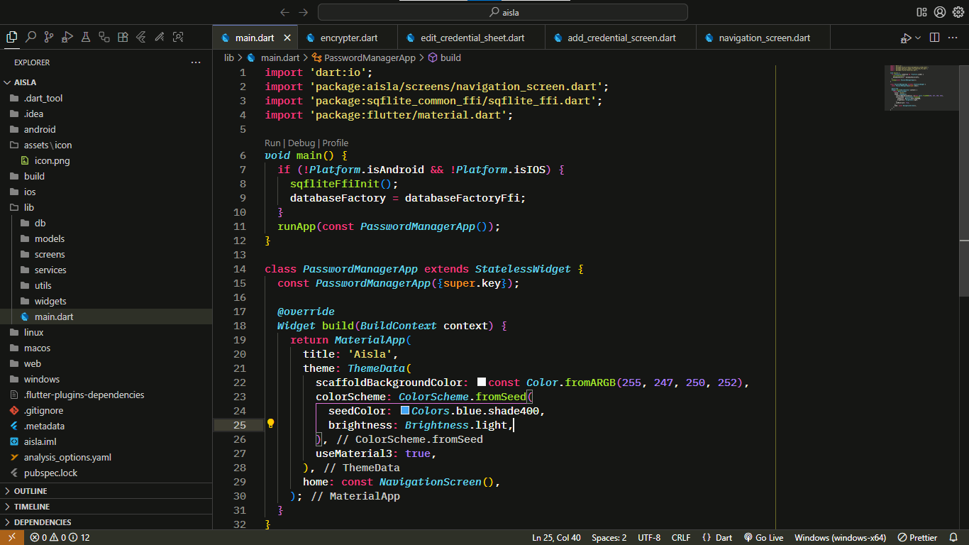Go back with the left arrow
The width and height of the screenshot is (969, 545).
(x=284, y=12)
